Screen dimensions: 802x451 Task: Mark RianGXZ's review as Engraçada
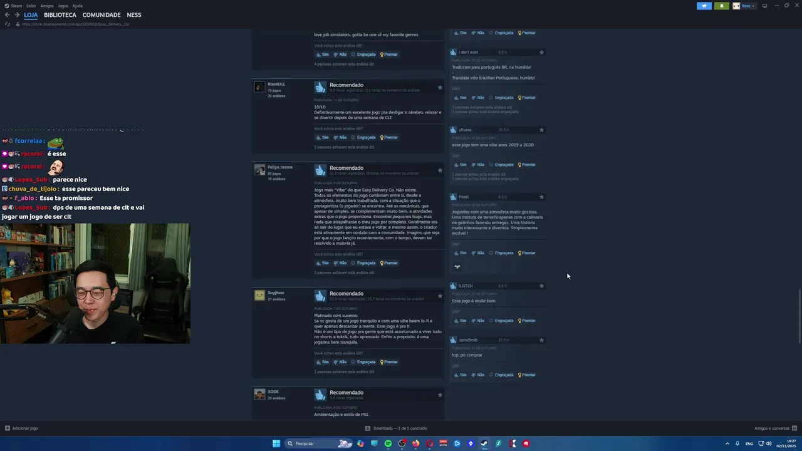(363, 137)
